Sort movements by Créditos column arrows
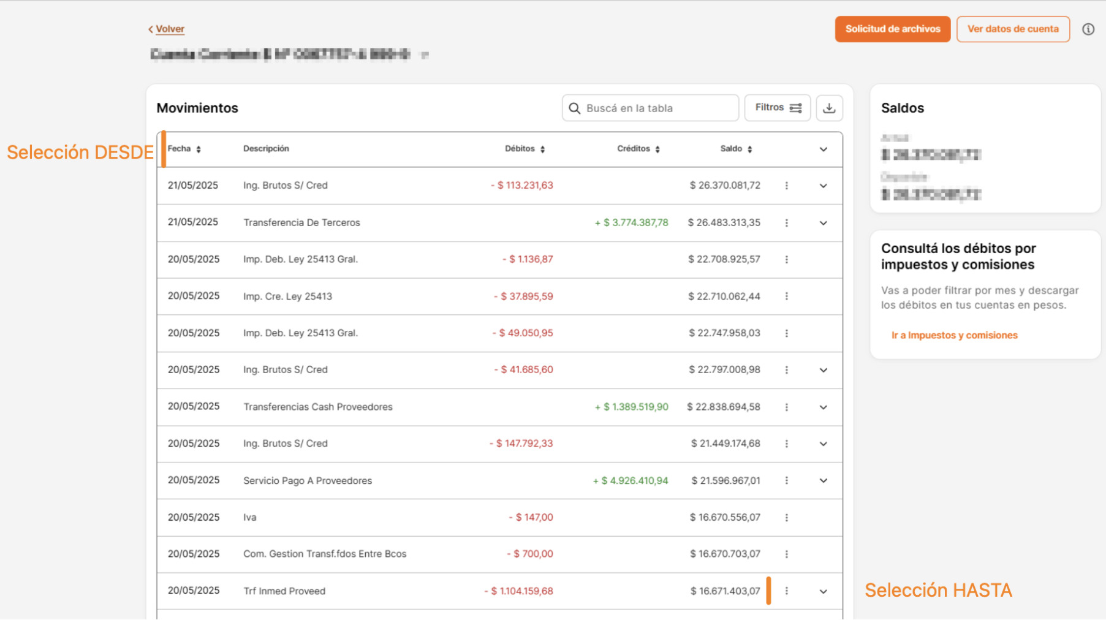This screenshot has width=1106, height=620. coord(657,149)
